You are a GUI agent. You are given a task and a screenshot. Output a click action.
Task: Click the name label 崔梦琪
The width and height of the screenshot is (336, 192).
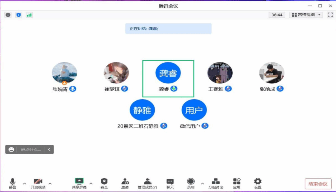[112, 89]
